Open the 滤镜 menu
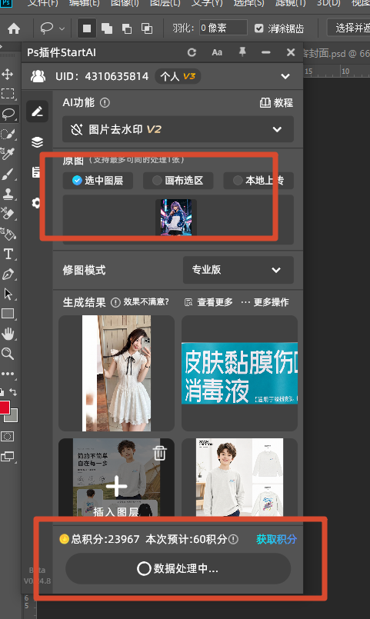 (291, 3)
